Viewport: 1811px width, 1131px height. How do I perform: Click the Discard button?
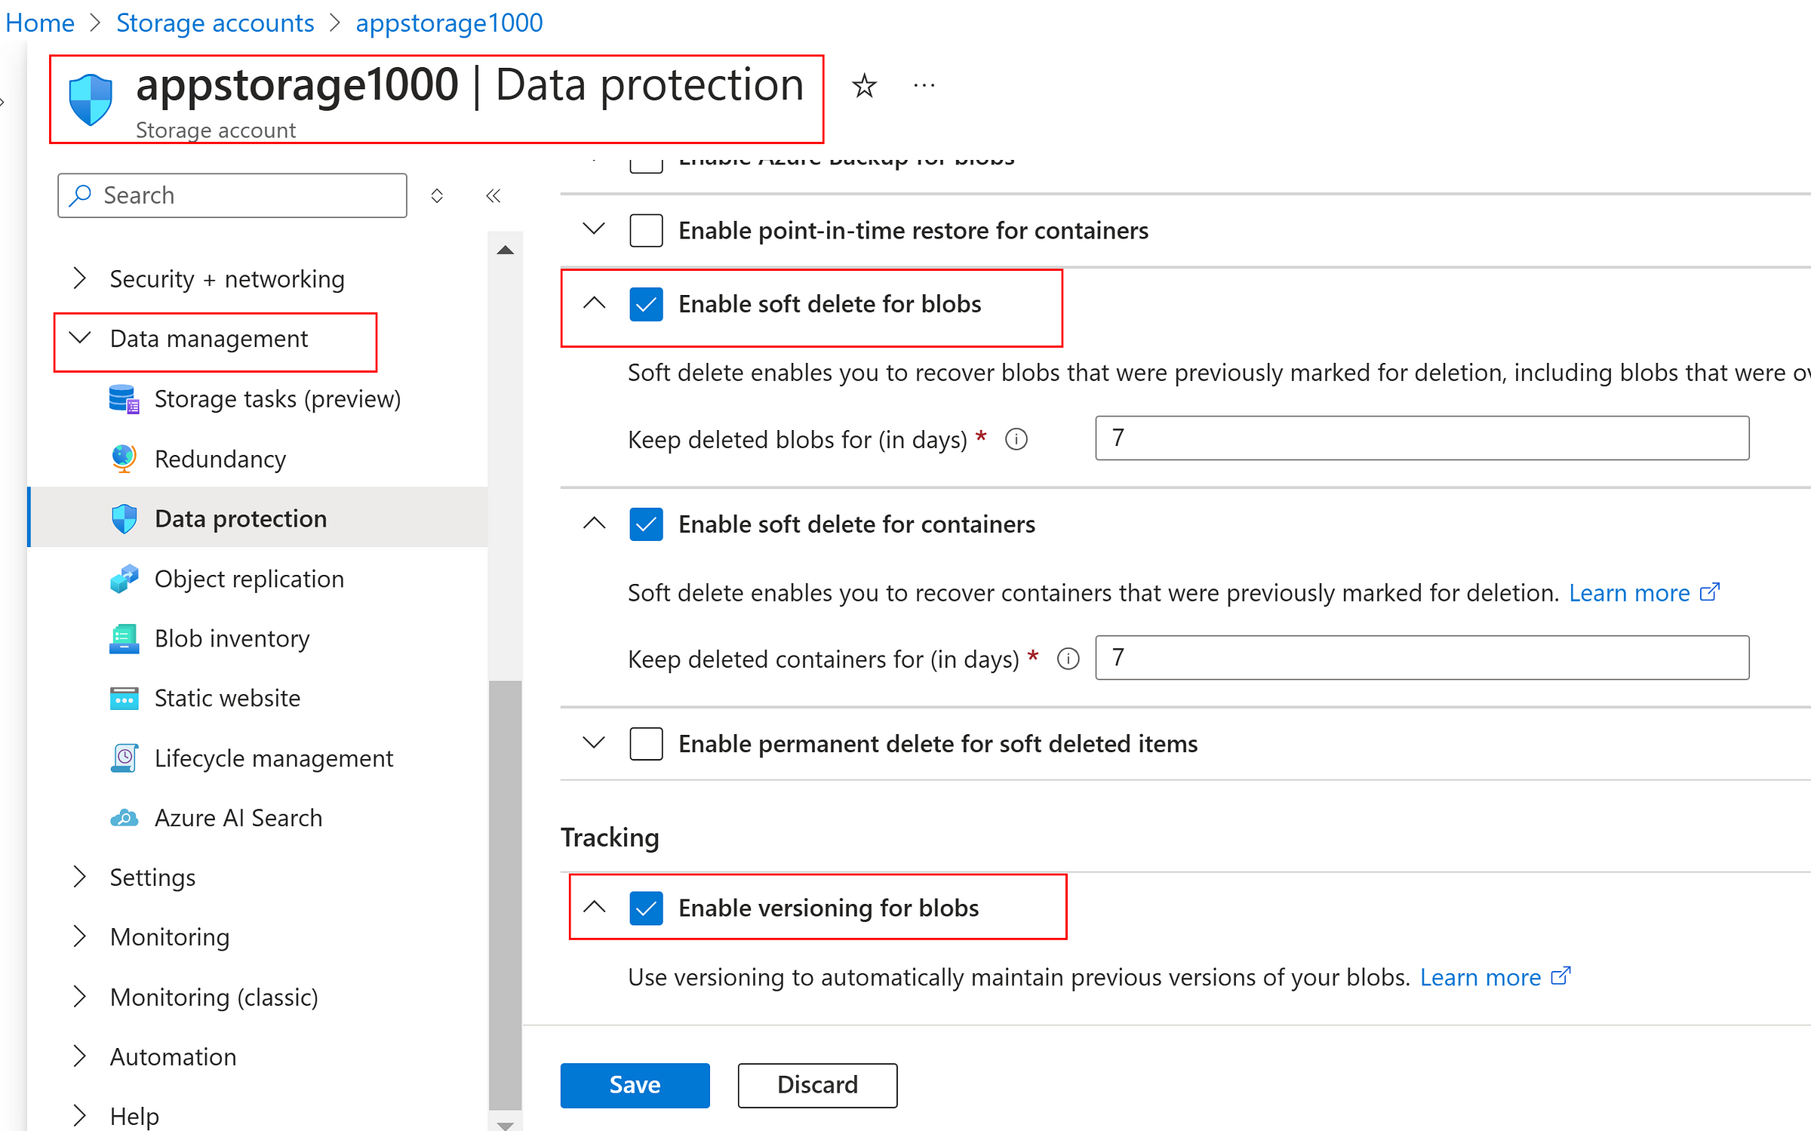pyautogui.click(x=817, y=1085)
